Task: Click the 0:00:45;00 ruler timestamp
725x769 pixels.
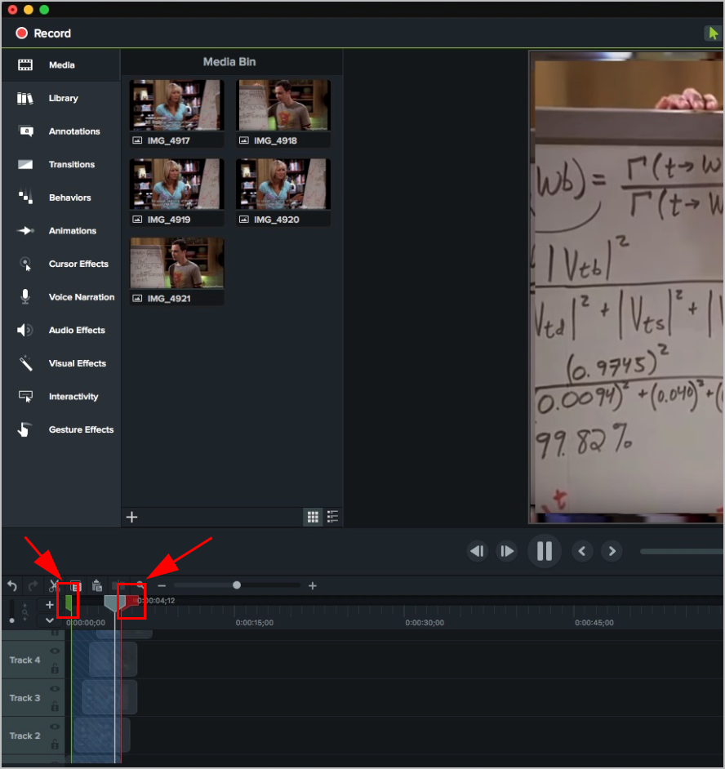Action: [594, 623]
